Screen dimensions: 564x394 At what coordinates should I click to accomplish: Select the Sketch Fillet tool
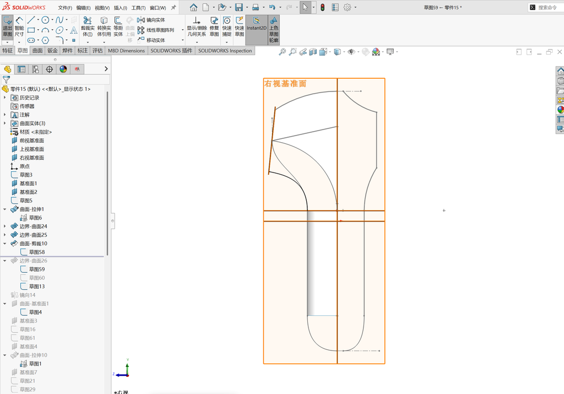(59, 40)
